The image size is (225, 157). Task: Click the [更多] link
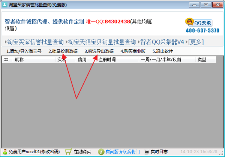click(196, 42)
